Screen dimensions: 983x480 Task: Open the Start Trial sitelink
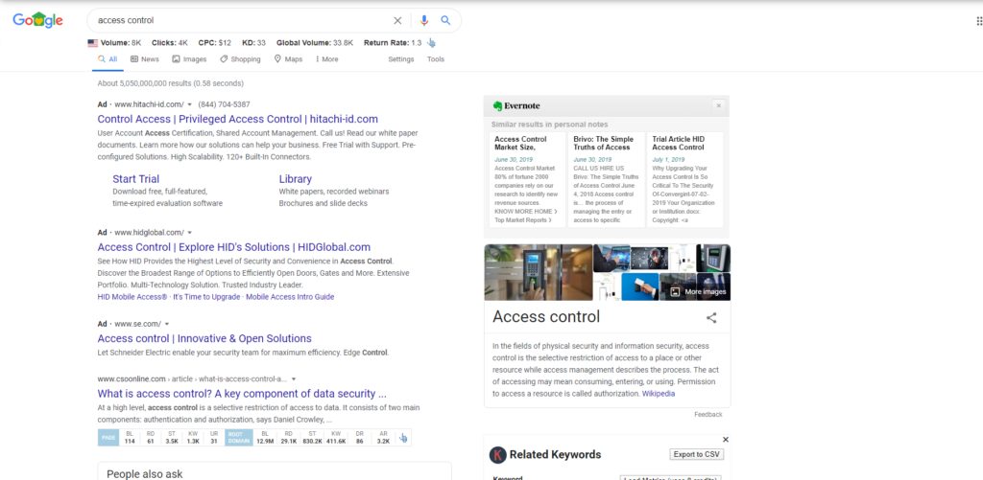[136, 179]
